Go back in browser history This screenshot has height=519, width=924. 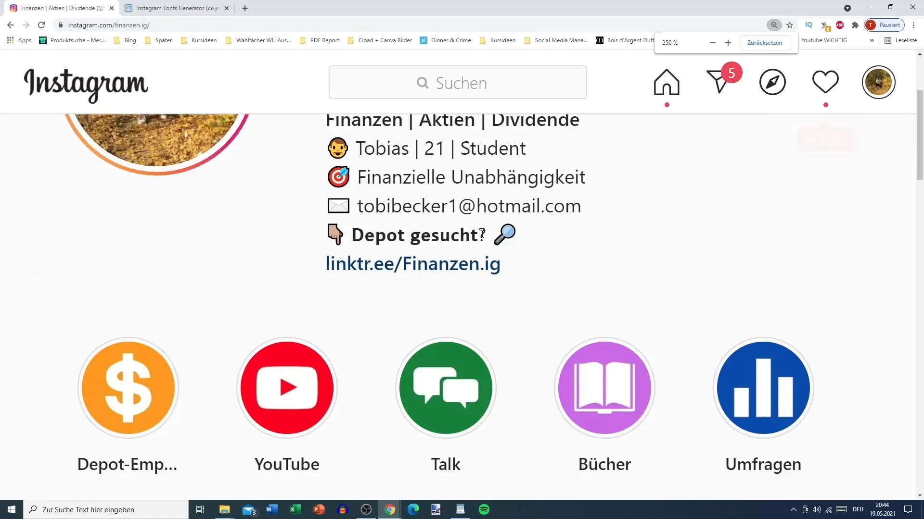point(11,25)
